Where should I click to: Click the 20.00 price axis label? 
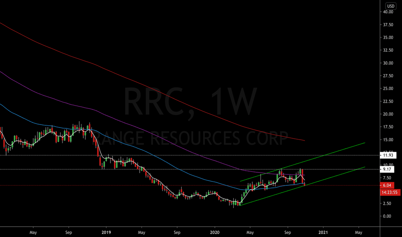point(388,114)
